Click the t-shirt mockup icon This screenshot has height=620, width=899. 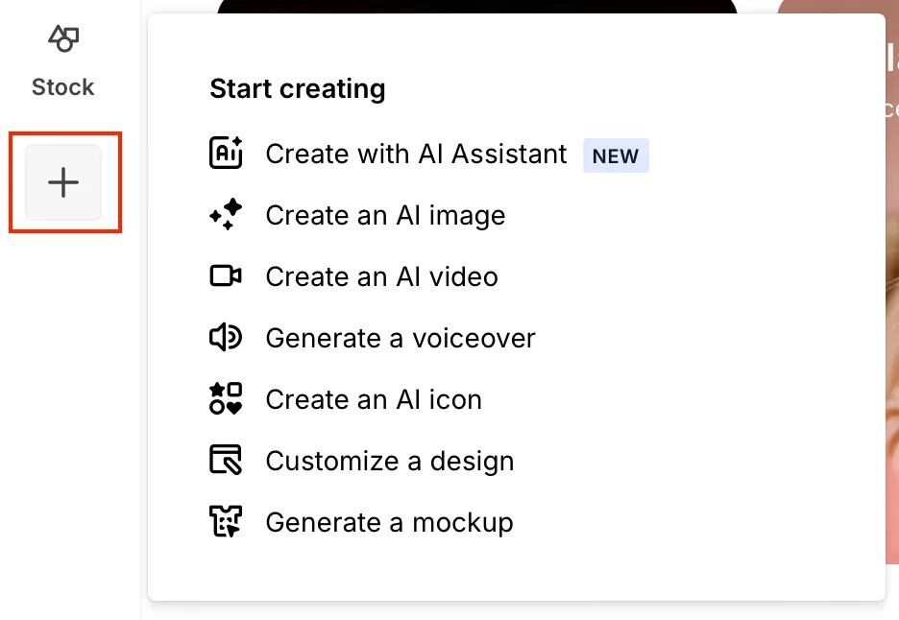point(226,522)
